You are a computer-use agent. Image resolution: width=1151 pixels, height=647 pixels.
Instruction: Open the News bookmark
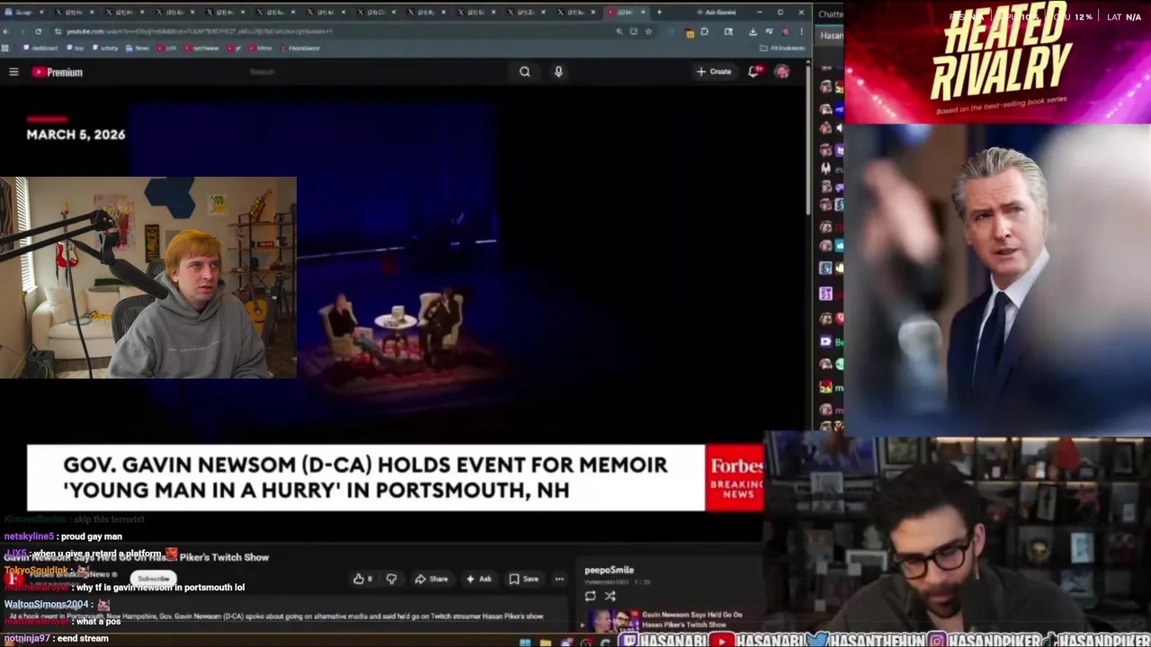click(x=138, y=49)
